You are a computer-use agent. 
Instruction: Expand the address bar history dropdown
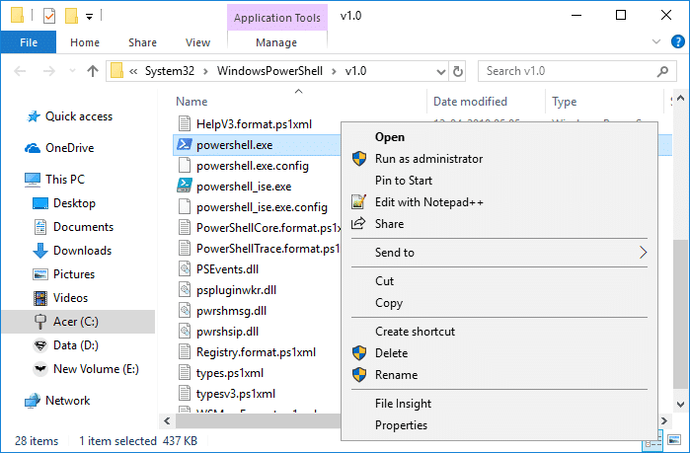[441, 72]
